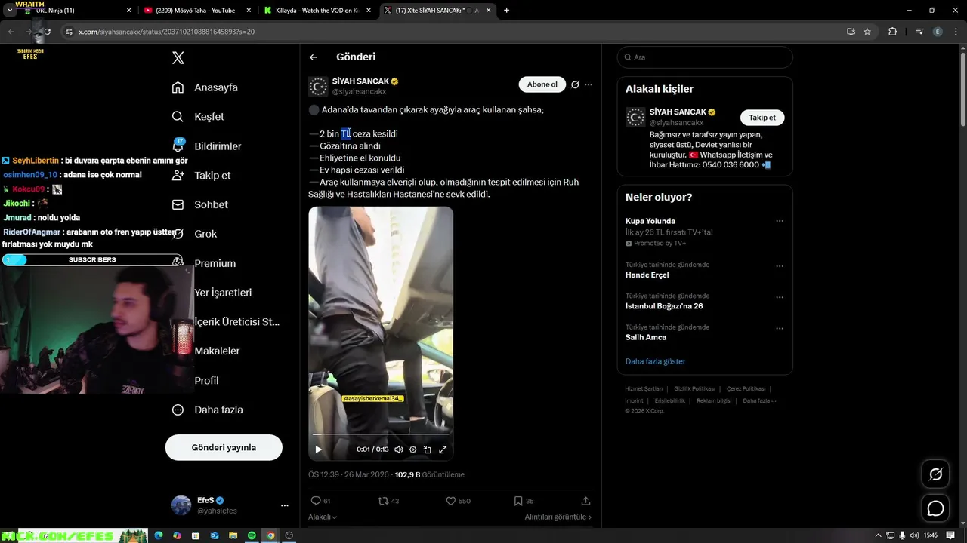
Task: Show hidden system tray icons
Action: coord(879,535)
